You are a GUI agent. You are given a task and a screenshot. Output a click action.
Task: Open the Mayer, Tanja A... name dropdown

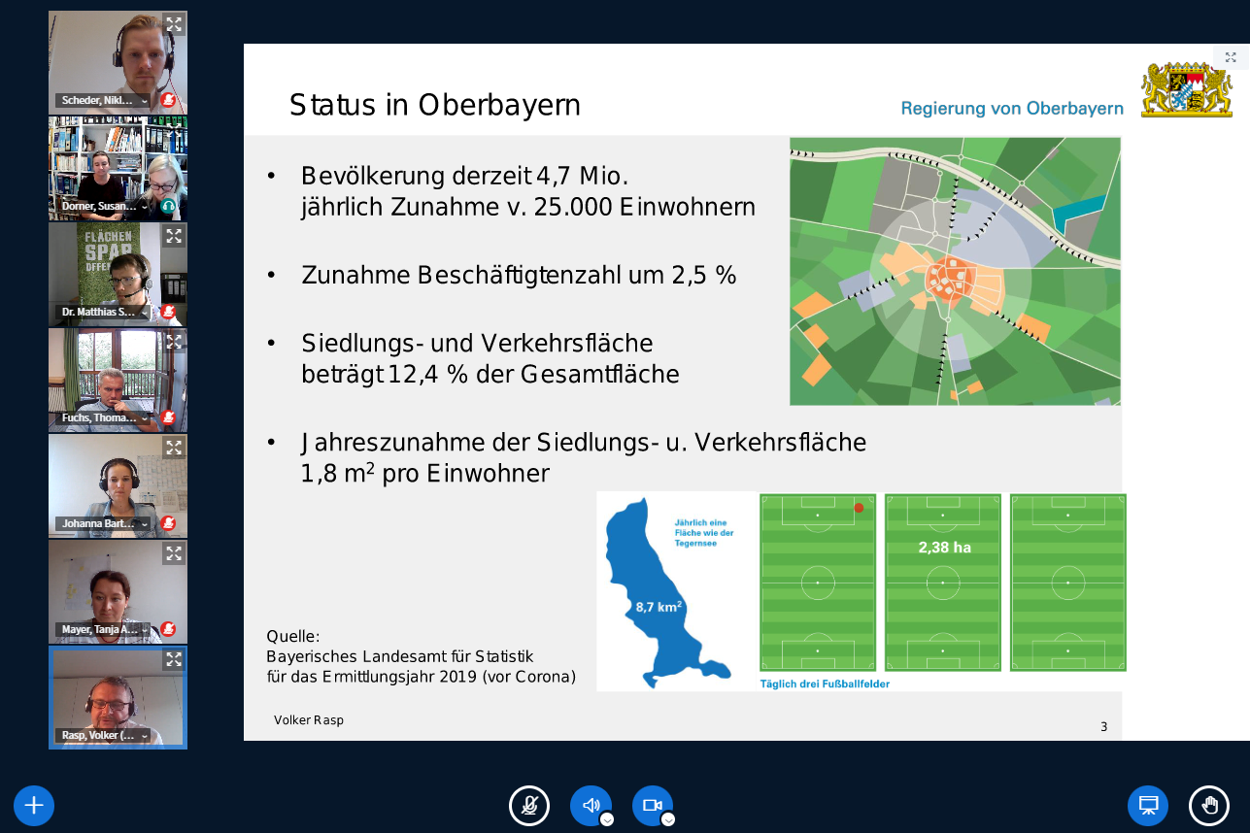(x=104, y=629)
